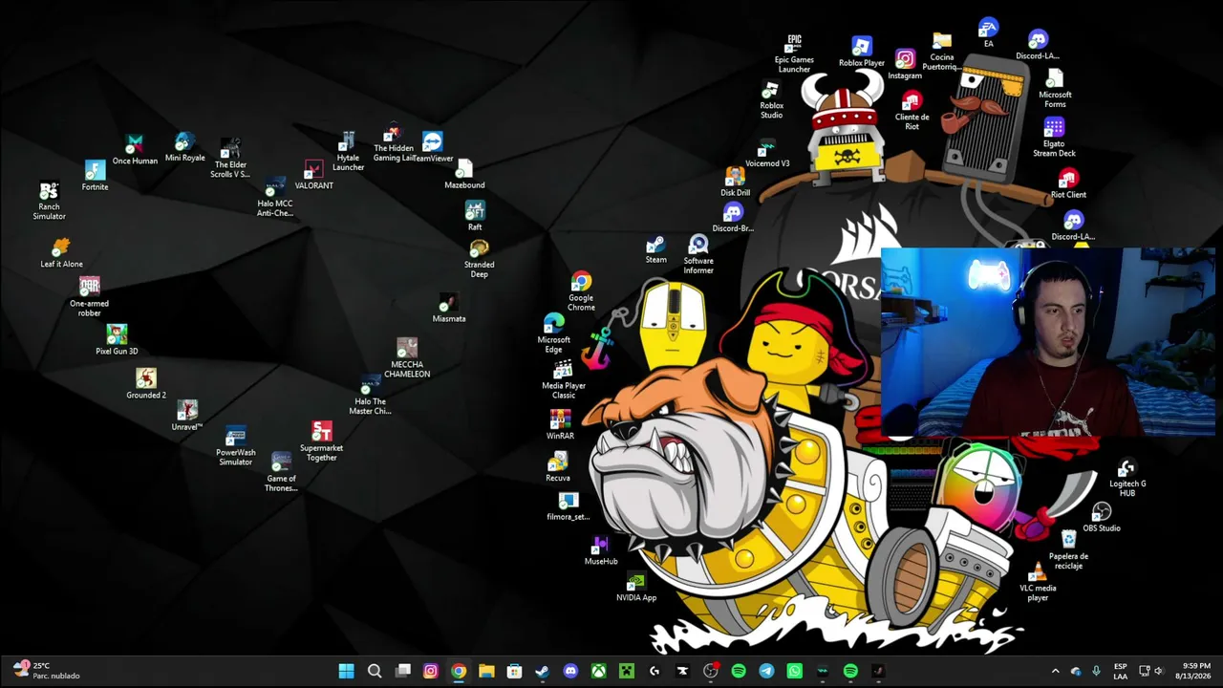The image size is (1223, 688).
Task: Open the Logitech G HUB desktop shortcut
Action: tap(1127, 478)
